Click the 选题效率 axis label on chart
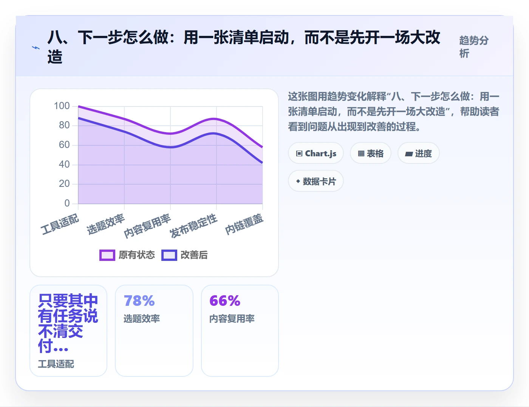529x407 pixels. click(106, 224)
